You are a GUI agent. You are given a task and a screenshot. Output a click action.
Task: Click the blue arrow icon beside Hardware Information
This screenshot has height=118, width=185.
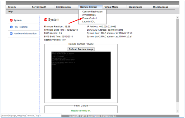coord(11,33)
